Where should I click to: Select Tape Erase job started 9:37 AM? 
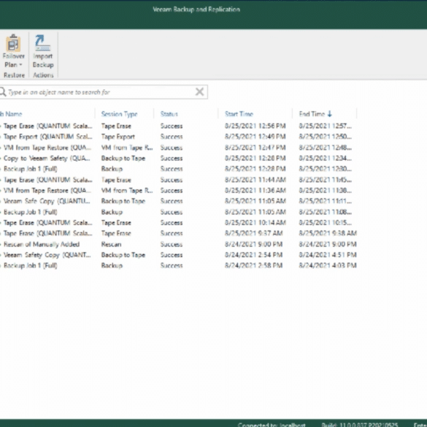point(178,234)
